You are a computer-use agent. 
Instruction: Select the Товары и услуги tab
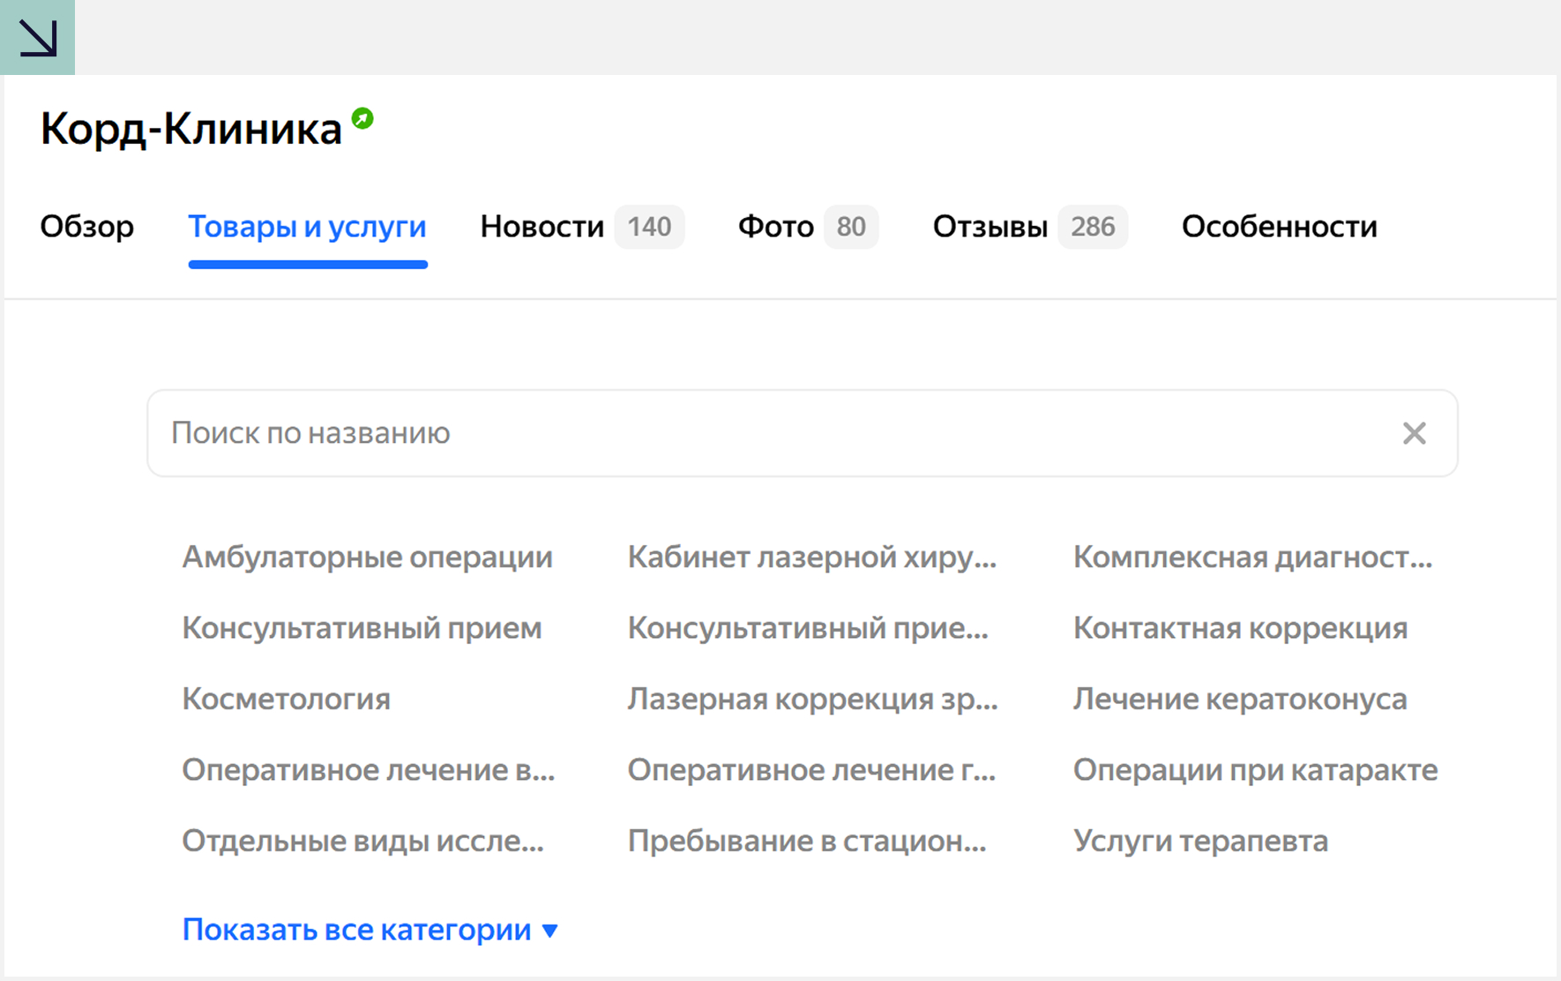(x=307, y=227)
